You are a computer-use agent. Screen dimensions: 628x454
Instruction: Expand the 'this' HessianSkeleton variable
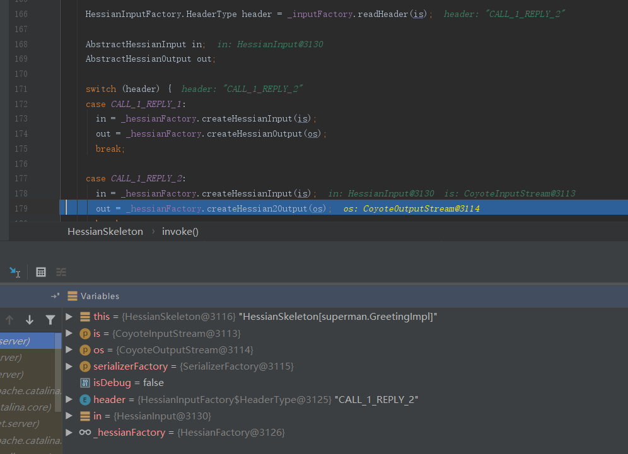[69, 317]
